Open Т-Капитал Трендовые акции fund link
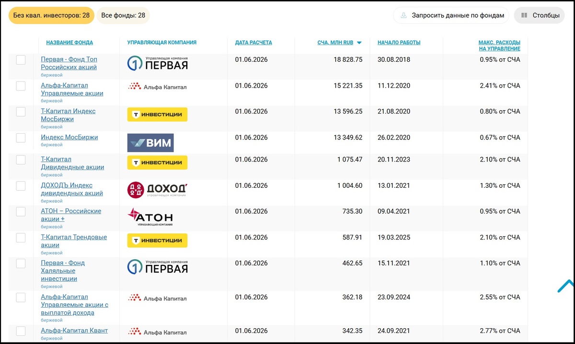The height and width of the screenshot is (344, 575). coord(74,241)
